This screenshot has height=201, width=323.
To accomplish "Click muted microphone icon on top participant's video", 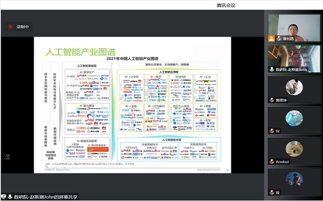I will point(279,38).
